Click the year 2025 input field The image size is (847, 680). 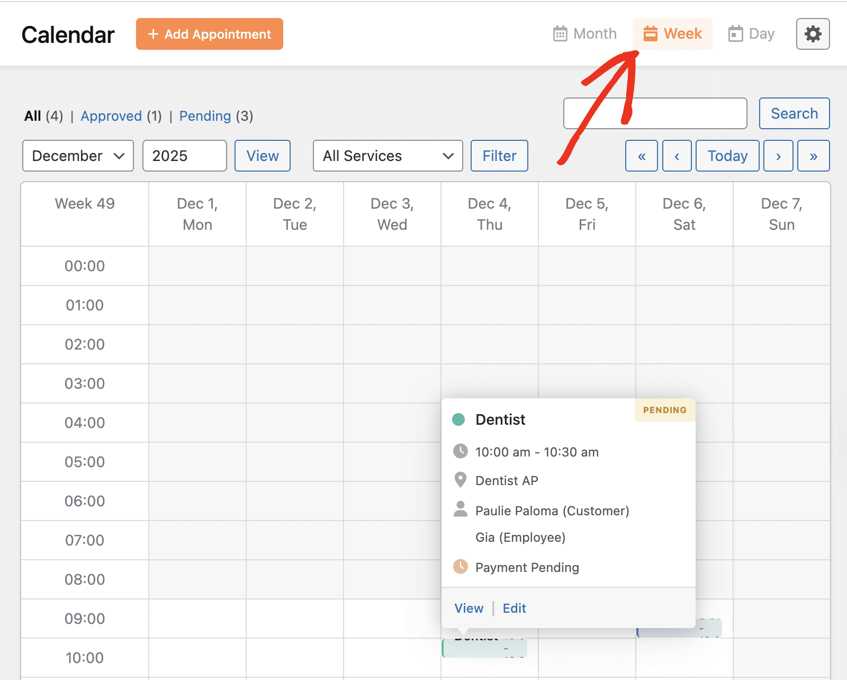tap(184, 156)
